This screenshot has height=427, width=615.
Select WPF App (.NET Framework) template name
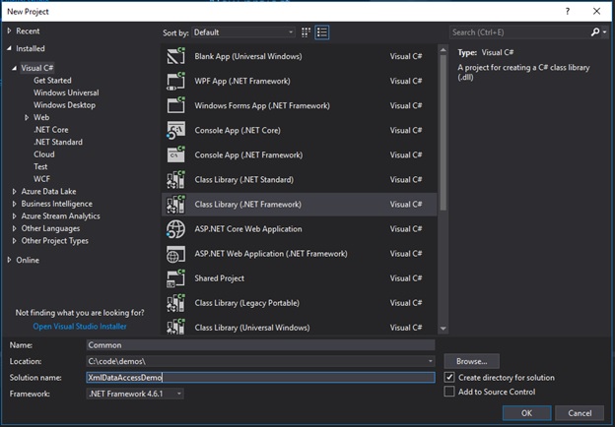click(242, 81)
